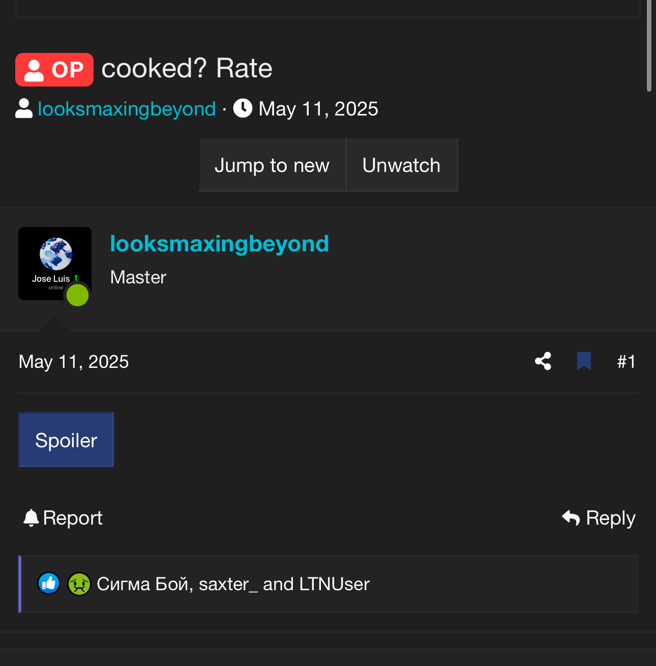Click the clock icon beside May 11, 2025
656x666 pixels.
[x=243, y=108]
